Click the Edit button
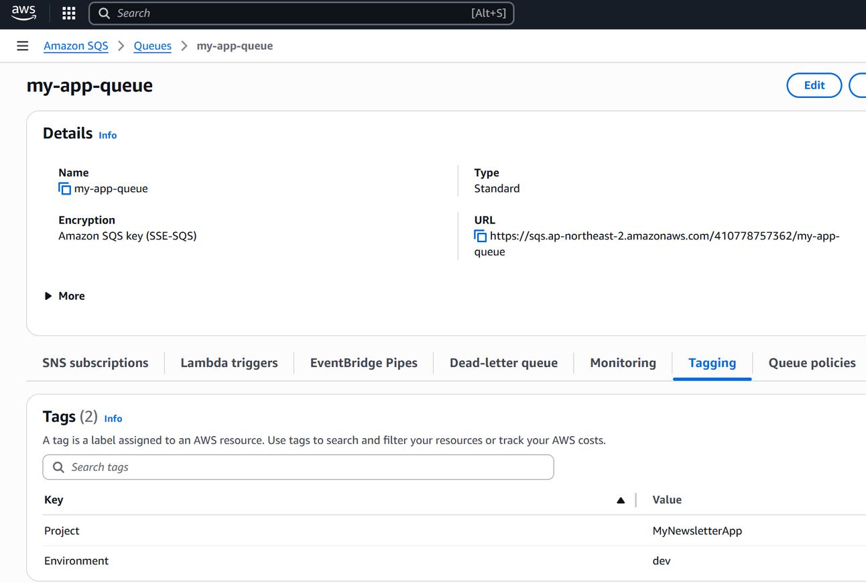The width and height of the screenshot is (866, 583). tap(814, 85)
